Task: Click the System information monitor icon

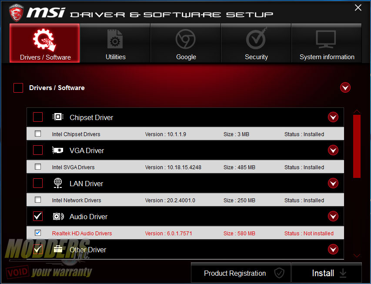Action: point(326,39)
